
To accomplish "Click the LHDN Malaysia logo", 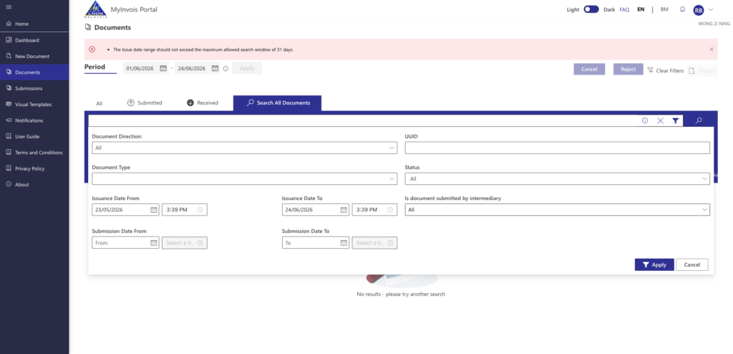I will 96,9.
